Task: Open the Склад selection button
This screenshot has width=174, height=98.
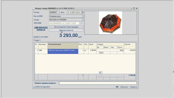Action: click(x=82, y=20)
